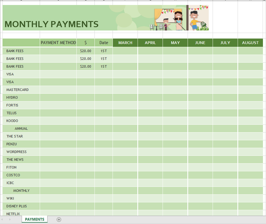Screen dimensions: 266x224
Task: Click the first $20.00 amount cell
Action: (86, 51)
